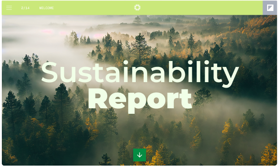Open the hamburger navigation menu
279x167 pixels.
pos(9,8)
